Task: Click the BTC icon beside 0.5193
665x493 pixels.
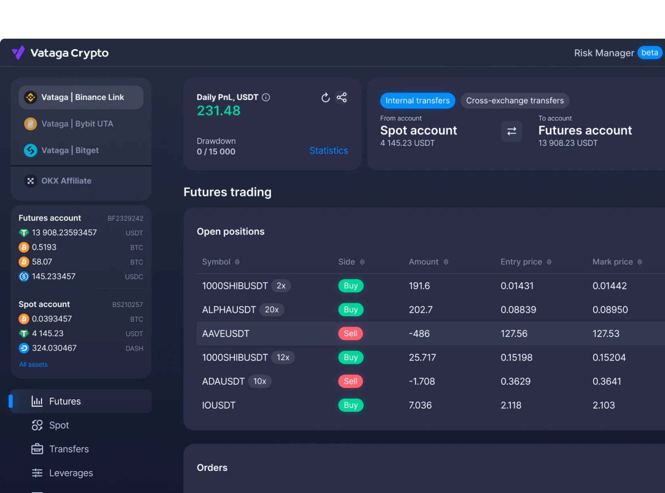Action: (24, 247)
